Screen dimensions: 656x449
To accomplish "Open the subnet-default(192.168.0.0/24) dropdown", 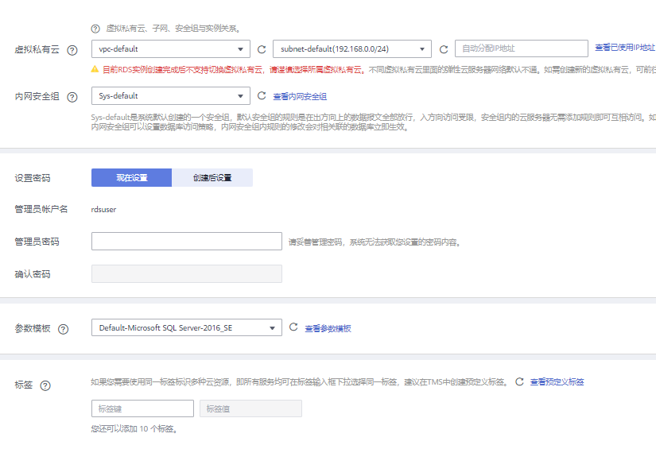I will point(351,49).
